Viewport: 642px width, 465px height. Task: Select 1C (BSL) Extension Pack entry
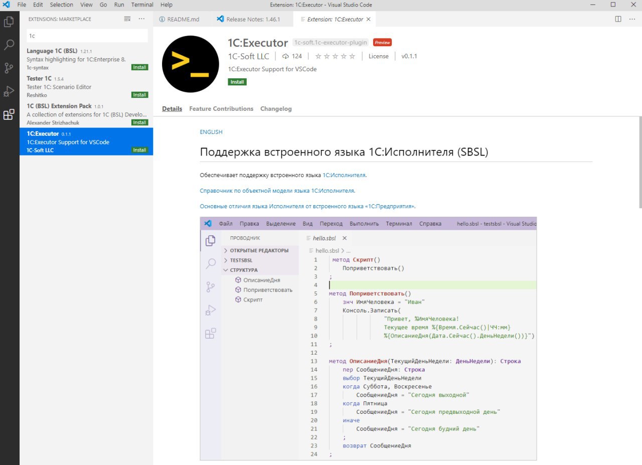[x=86, y=114]
